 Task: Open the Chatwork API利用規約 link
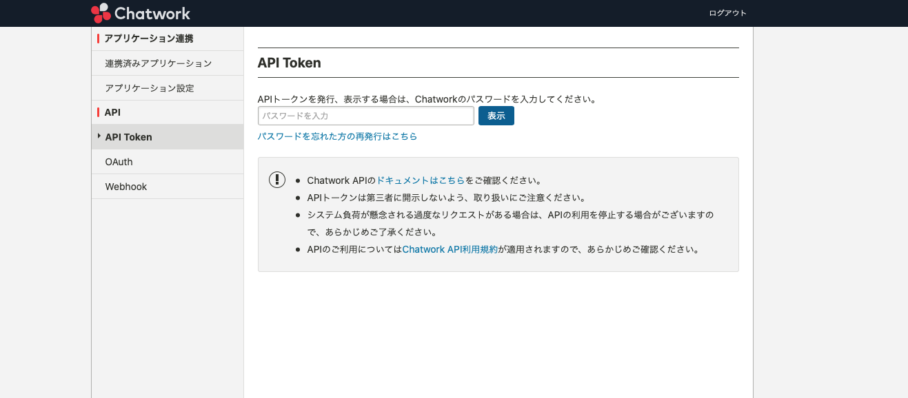tap(450, 249)
